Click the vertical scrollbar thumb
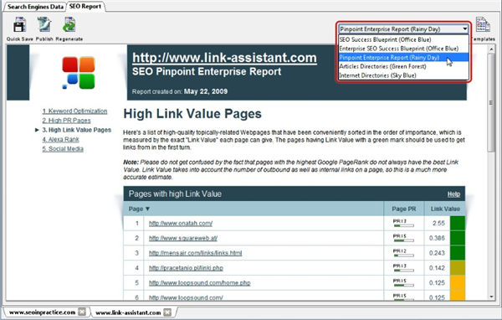The image size is (502, 320). pos(491,102)
